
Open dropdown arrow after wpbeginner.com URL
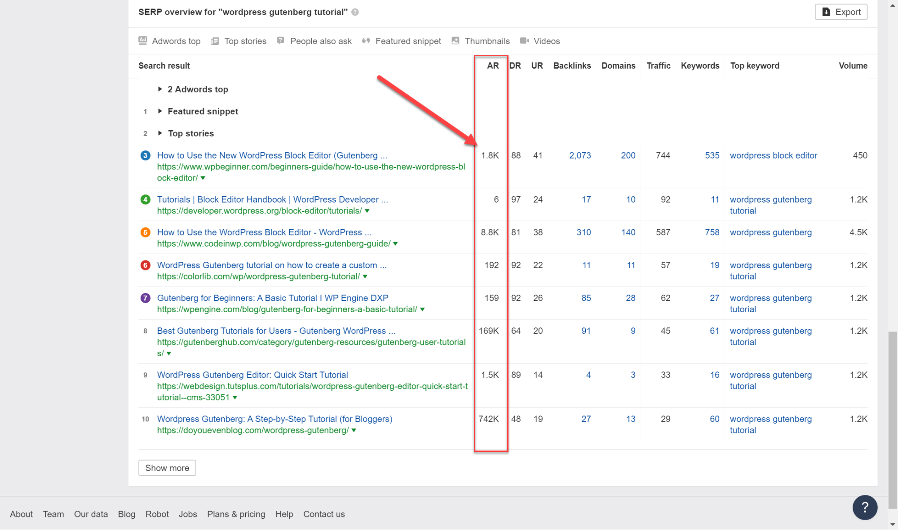coord(203,178)
